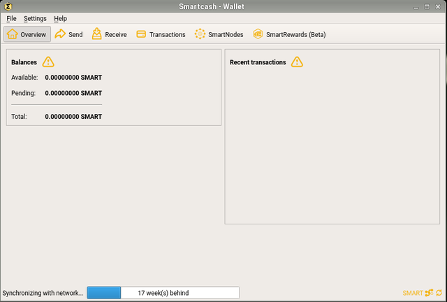
Task: Click the Total balance value
Action: [x=73, y=117]
